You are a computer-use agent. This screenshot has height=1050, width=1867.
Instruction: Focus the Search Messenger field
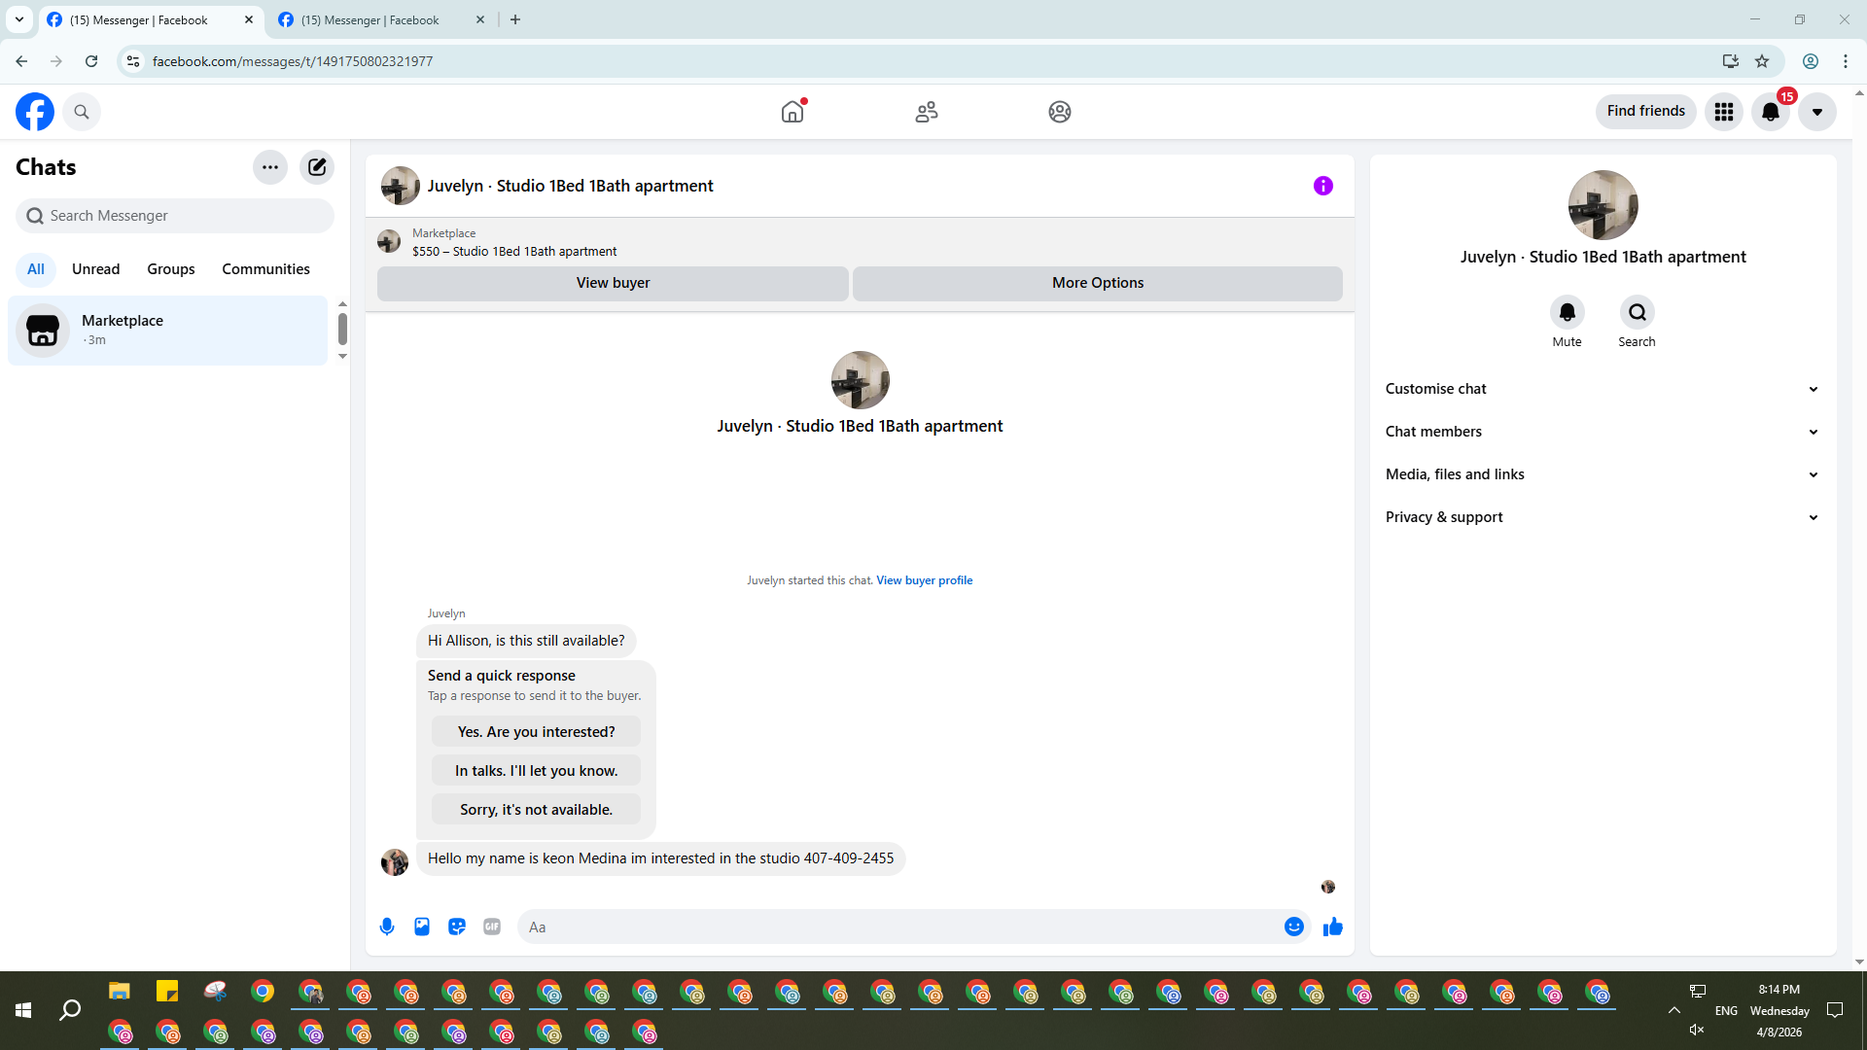point(175,216)
